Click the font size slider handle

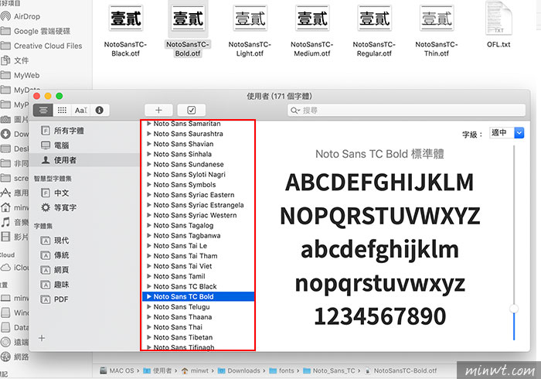tap(514, 309)
